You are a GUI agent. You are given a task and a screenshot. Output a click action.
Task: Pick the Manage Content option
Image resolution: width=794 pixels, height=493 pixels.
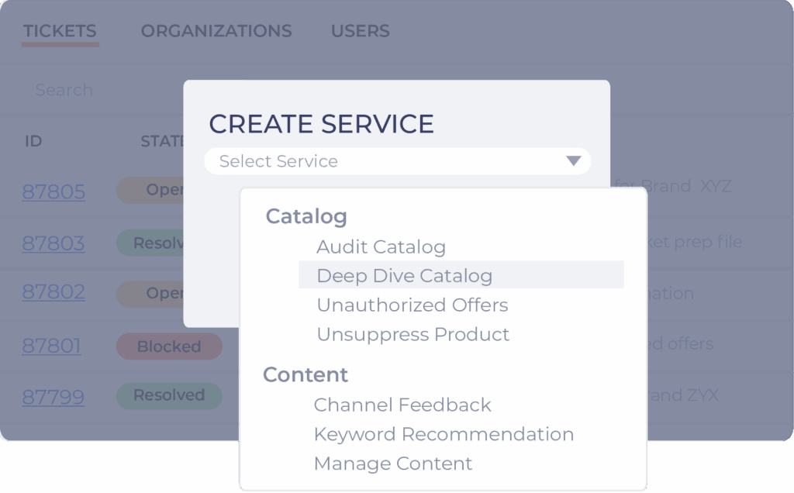tap(392, 464)
